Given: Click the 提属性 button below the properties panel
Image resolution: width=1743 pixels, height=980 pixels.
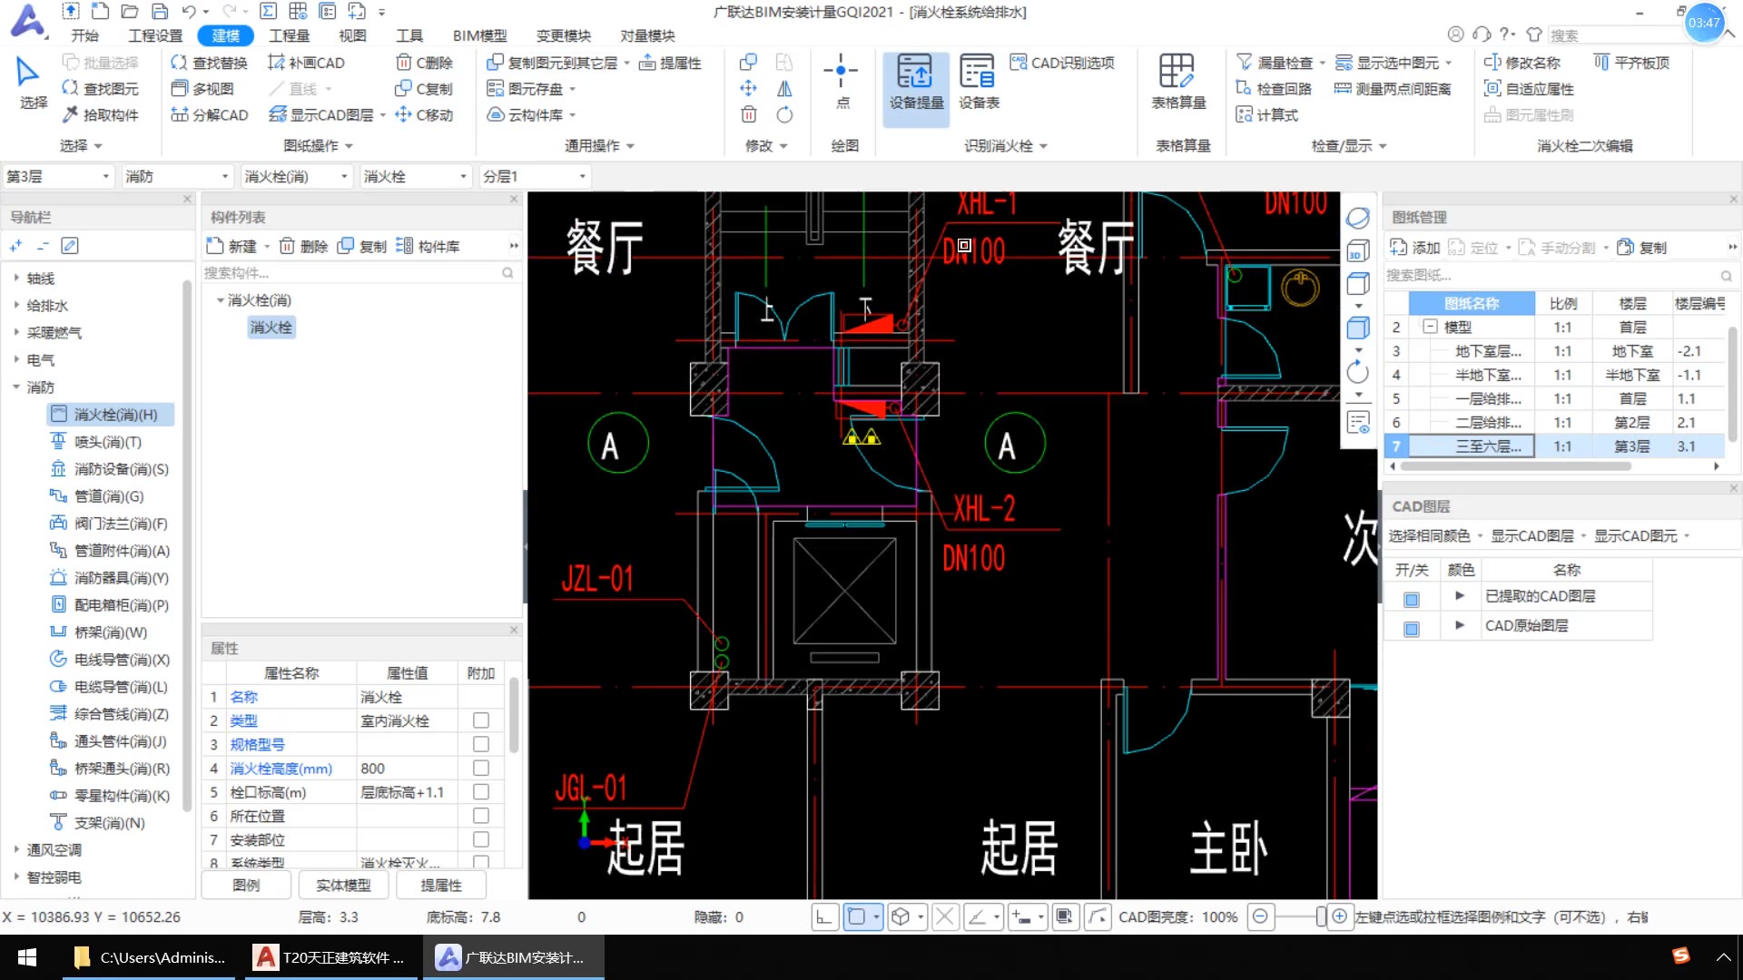Looking at the screenshot, I should pyautogui.click(x=441, y=885).
